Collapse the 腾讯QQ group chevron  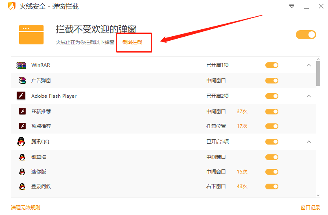tap(309, 142)
